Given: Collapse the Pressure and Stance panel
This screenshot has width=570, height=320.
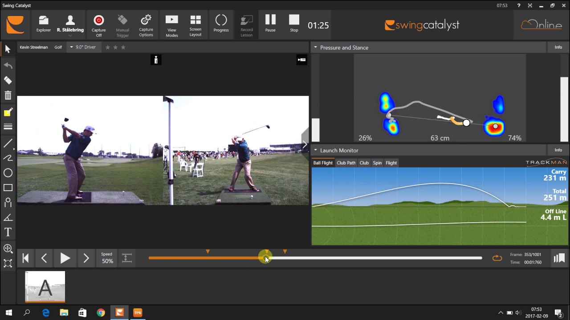Looking at the screenshot, I should coord(315,48).
